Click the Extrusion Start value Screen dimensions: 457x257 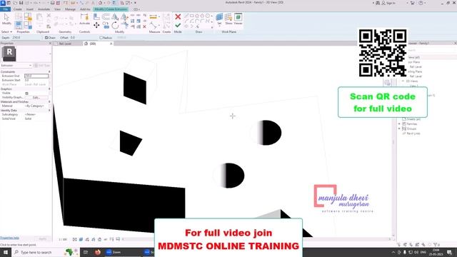[x=36, y=80]
